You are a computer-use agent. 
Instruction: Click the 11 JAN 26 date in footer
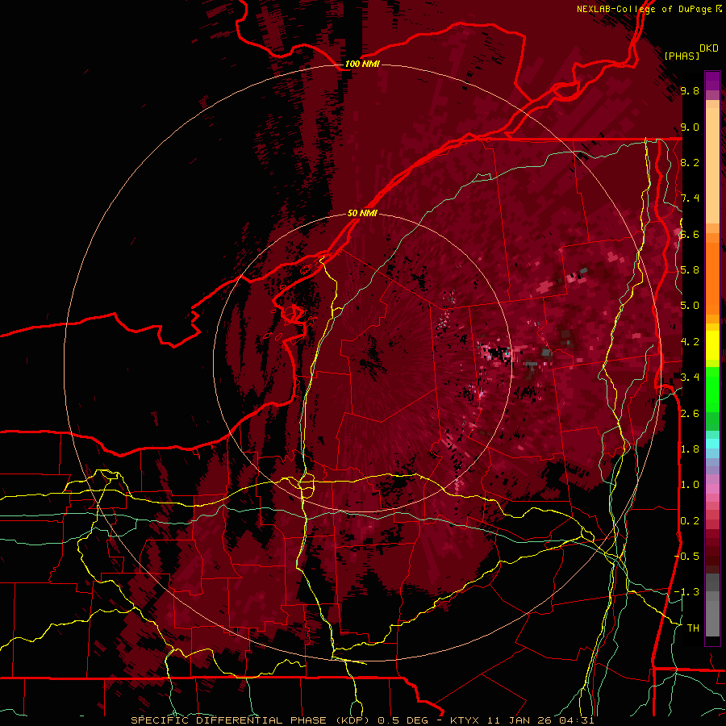click(519, 720)
